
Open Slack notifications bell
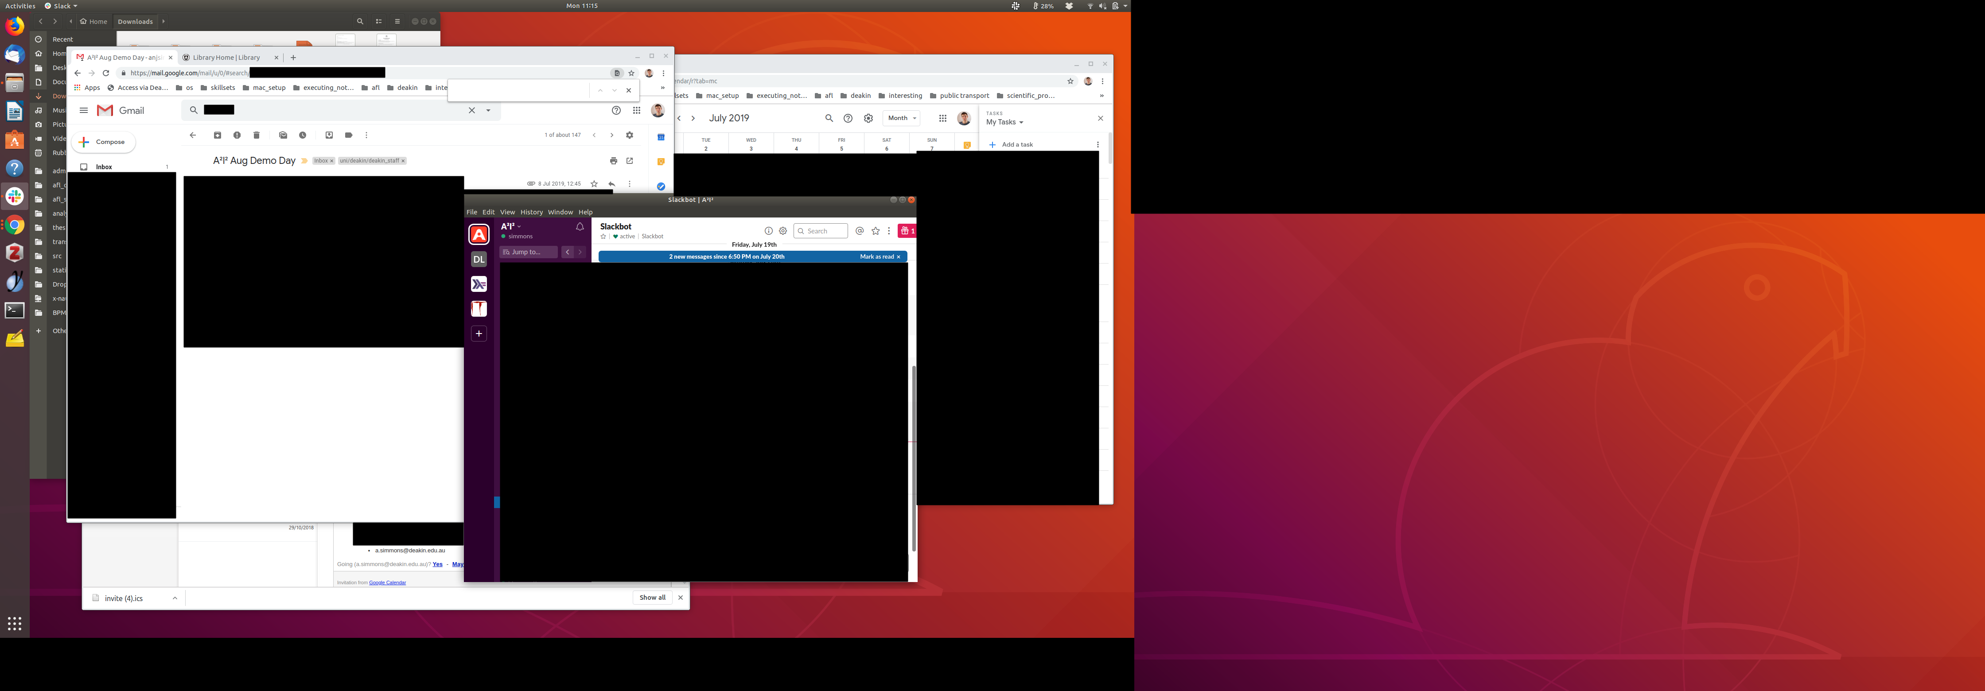click(580, 227)
